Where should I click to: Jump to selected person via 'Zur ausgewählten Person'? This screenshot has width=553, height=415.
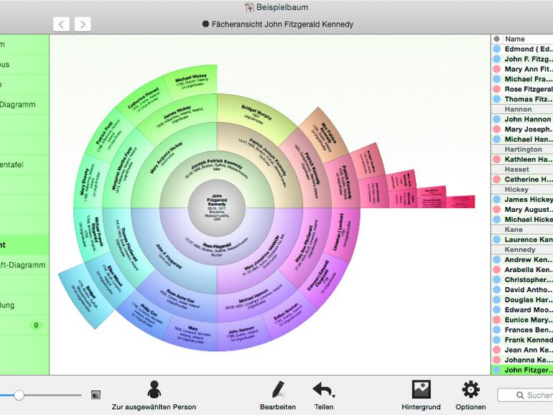point(154,395)
